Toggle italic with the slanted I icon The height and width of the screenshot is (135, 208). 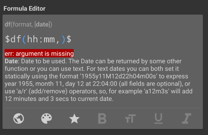[186, 118]
